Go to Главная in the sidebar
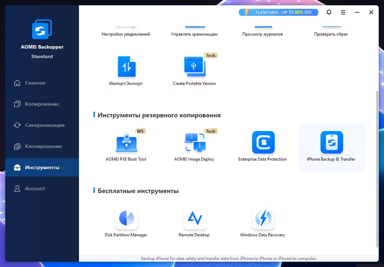The image size is (384, 267). tap(42, 83)
